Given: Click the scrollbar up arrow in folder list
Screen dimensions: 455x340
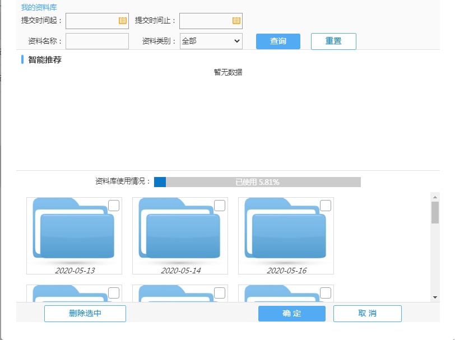Looking at the screenshot, I should click(x=435, y=197).
